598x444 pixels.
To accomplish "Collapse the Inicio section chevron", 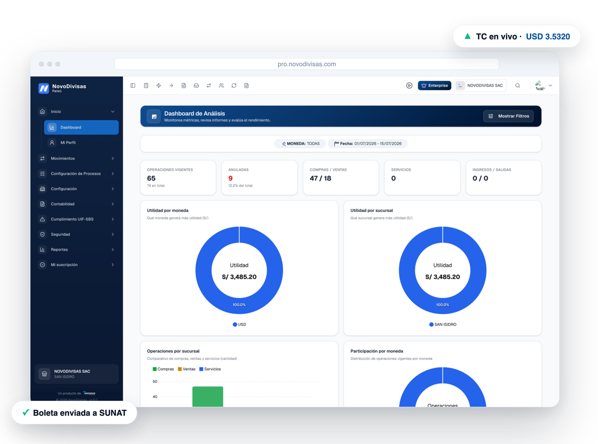I will pos(113,111).
